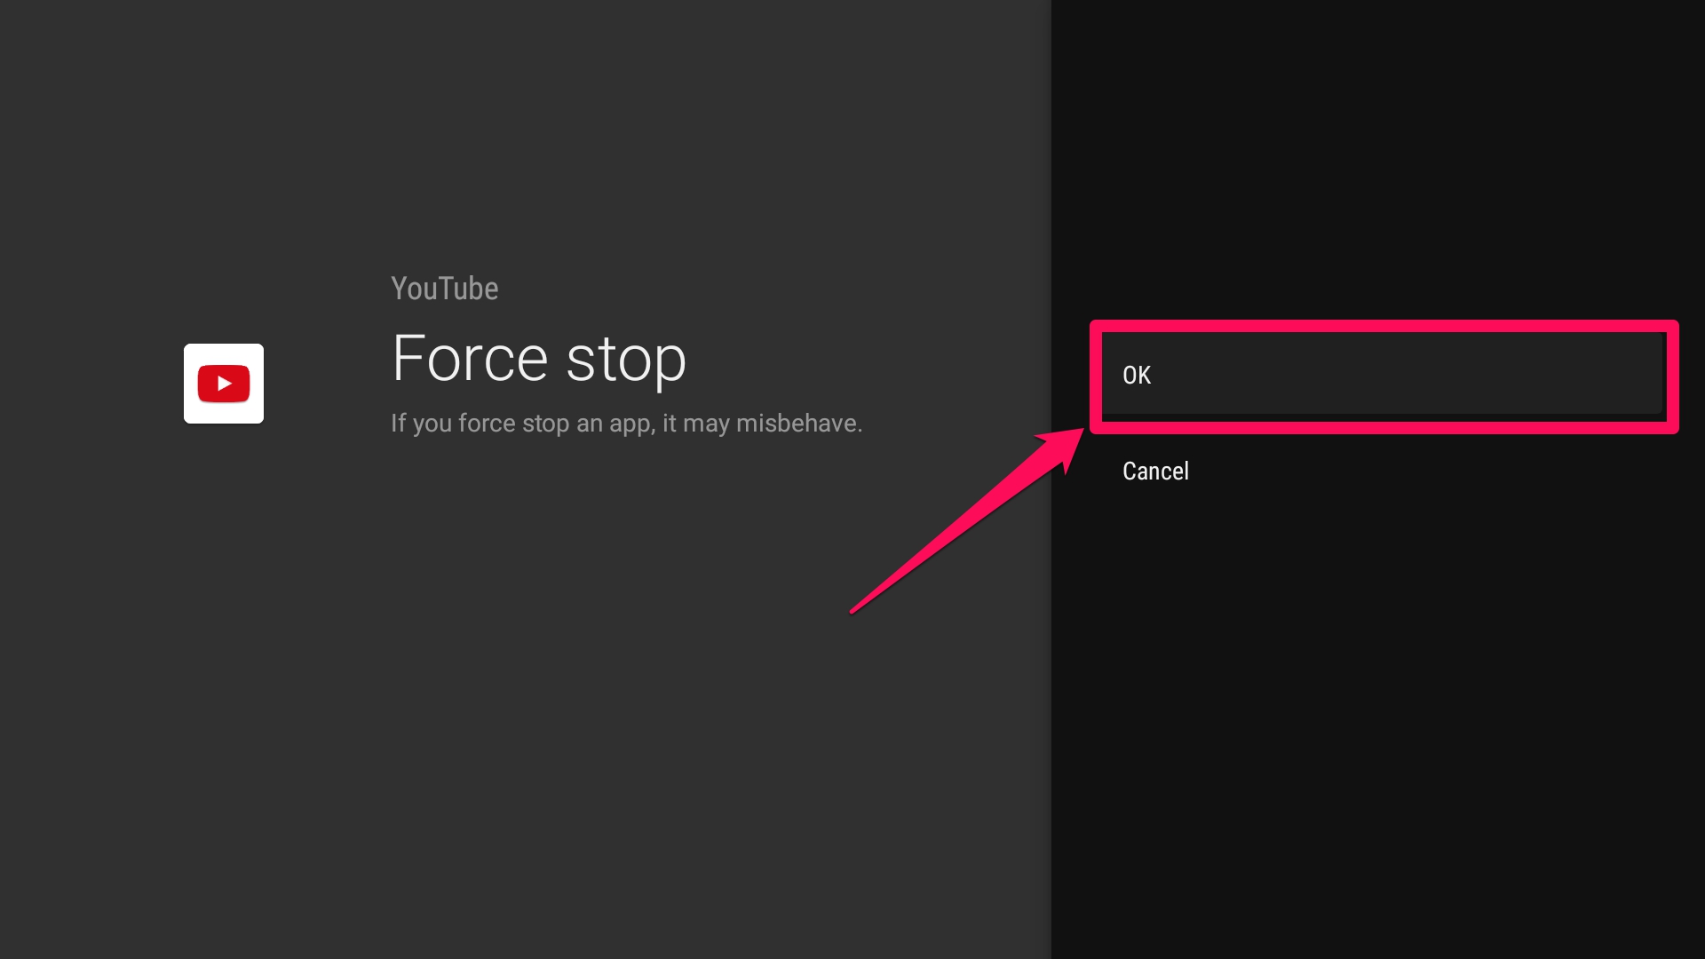Screen dimensions: 1705x959
Task: Click the tail end of the pink arrow
Action: pyautogui.click(x=856, y=608)
